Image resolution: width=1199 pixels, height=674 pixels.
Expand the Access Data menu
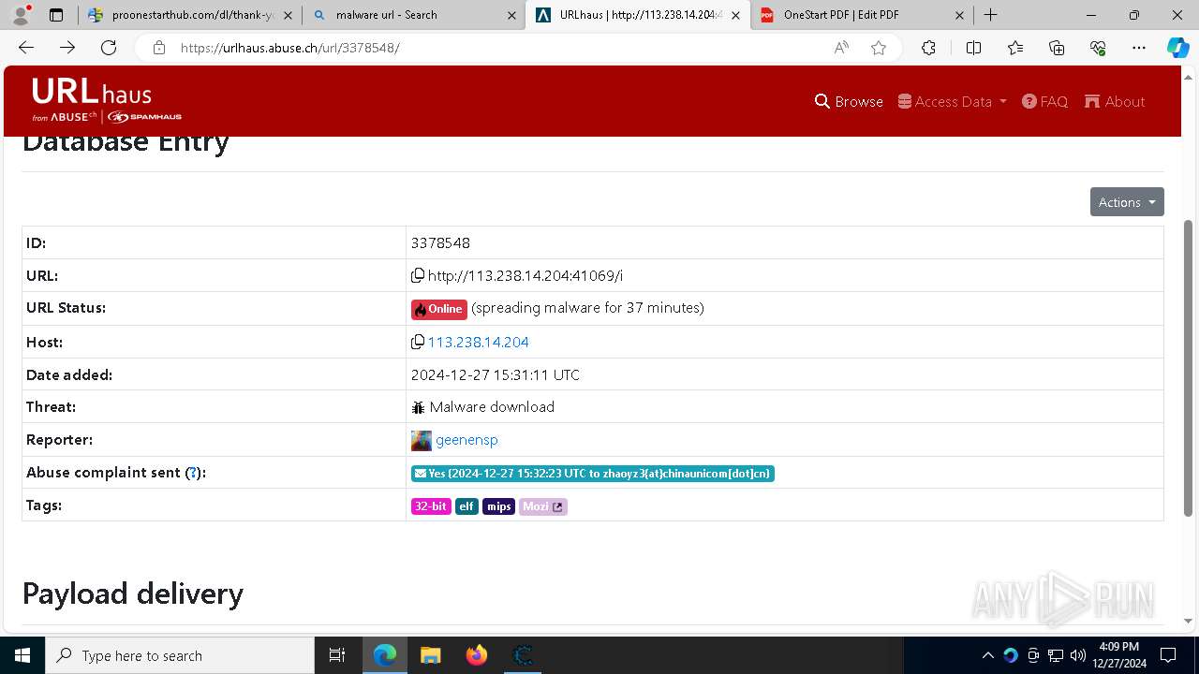pyautogui.click(x=952, y=101)
